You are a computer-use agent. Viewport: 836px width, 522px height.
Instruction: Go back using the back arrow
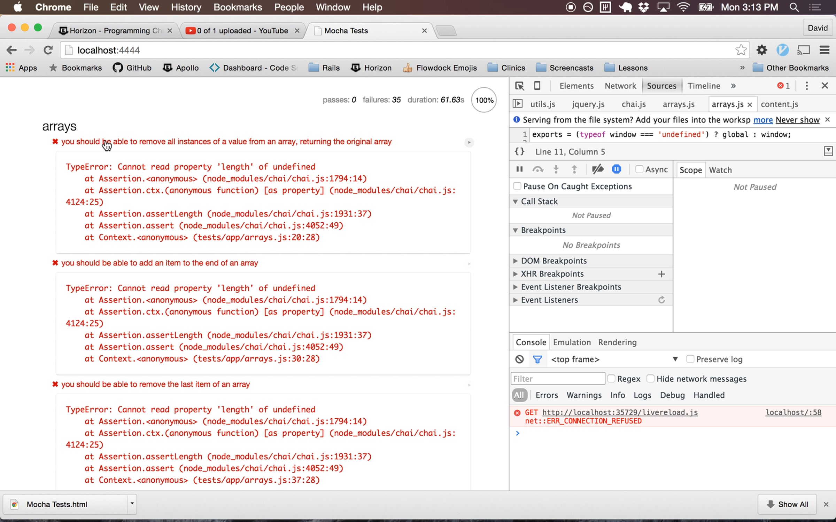(x=11, y=50)
